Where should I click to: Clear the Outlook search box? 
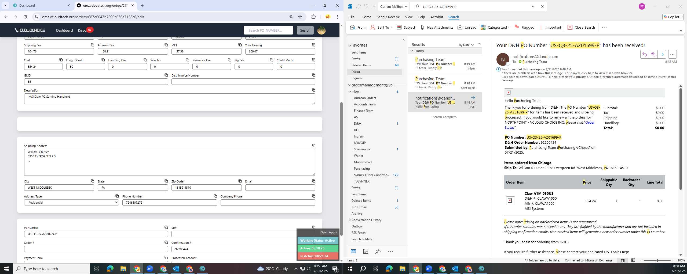542,6
